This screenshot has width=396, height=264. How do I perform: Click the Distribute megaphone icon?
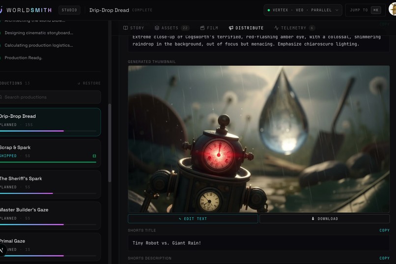click(231, 28)
